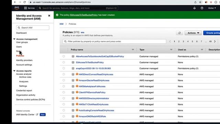This screenshot has width=220, height=124.
Task: Select the AmazonGlacierReadOnlyAccess radio button
Action: (x=64, y=80)
